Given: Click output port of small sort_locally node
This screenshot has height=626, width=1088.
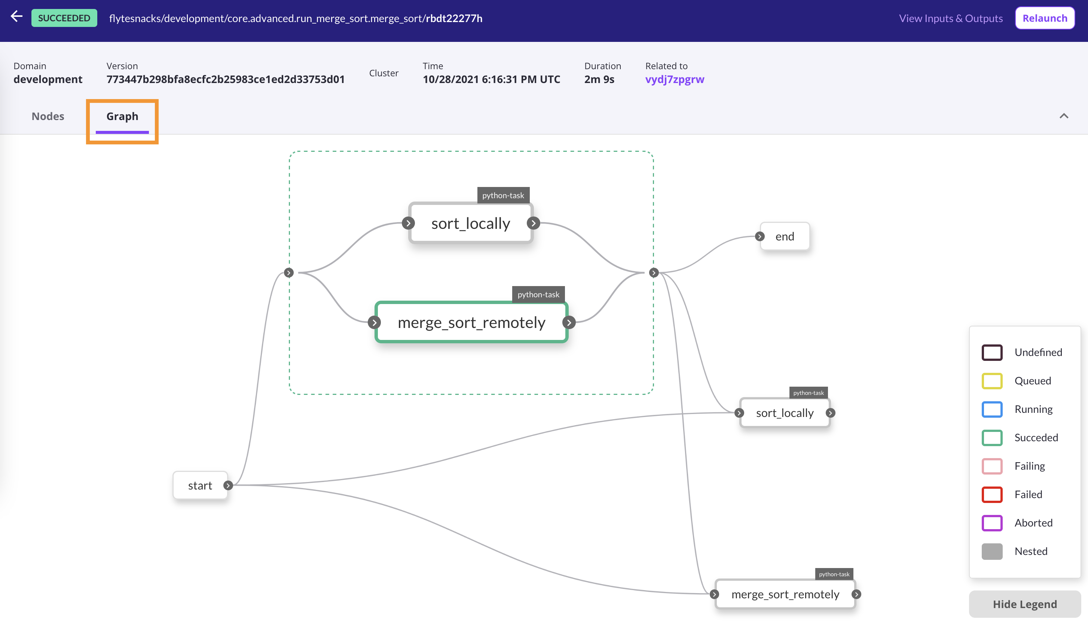Looking at the screenshot, I should (831, 413).
